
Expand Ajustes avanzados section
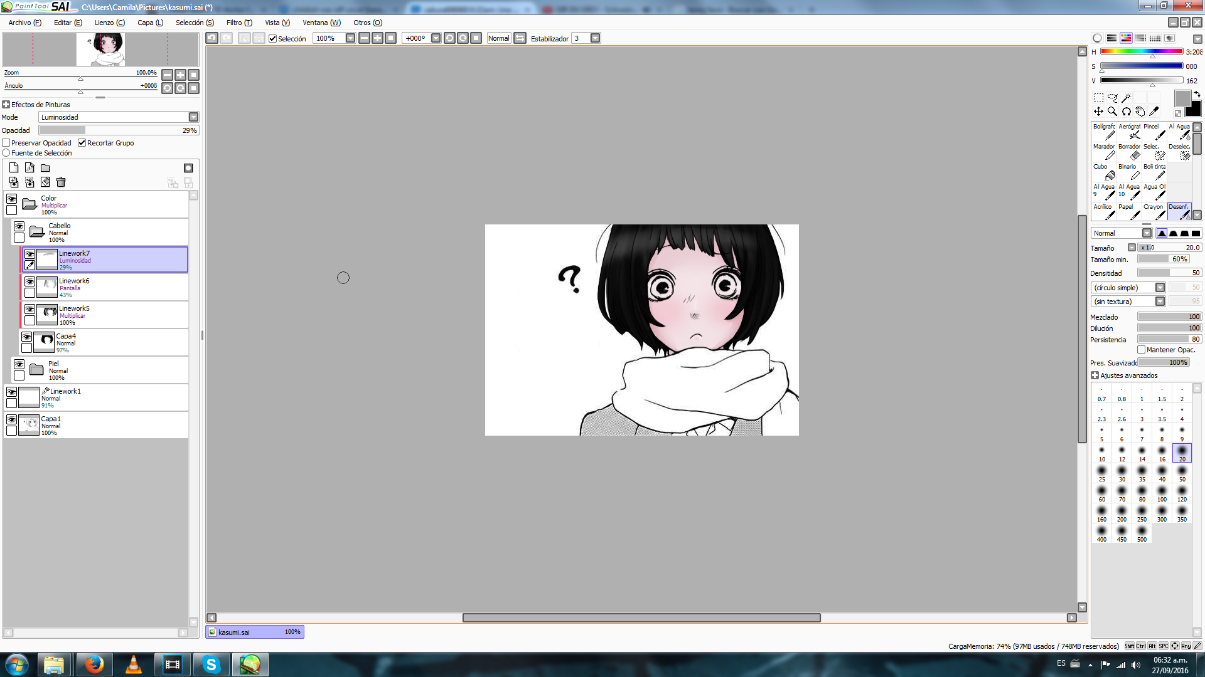coord(1095,375)
